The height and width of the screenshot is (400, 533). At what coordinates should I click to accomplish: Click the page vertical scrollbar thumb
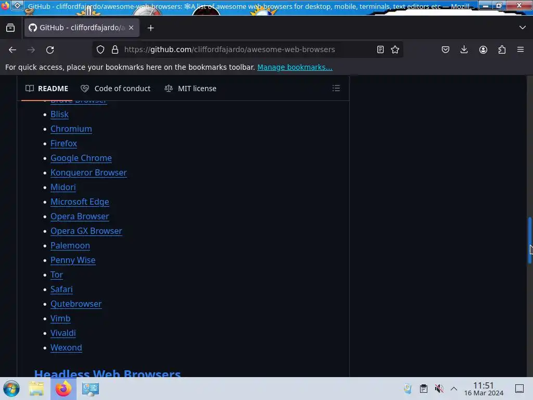point(529,240)
